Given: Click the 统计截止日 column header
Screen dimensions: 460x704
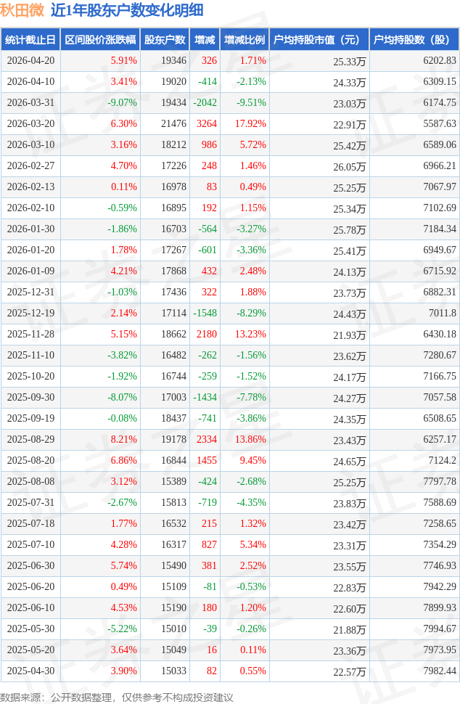Looking at the screenshot, I should click(30, 40).
